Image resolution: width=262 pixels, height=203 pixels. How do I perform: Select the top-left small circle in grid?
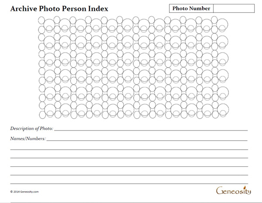[x=41, y=21]
